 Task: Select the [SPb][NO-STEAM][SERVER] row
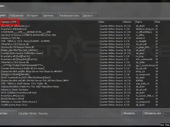85,74
